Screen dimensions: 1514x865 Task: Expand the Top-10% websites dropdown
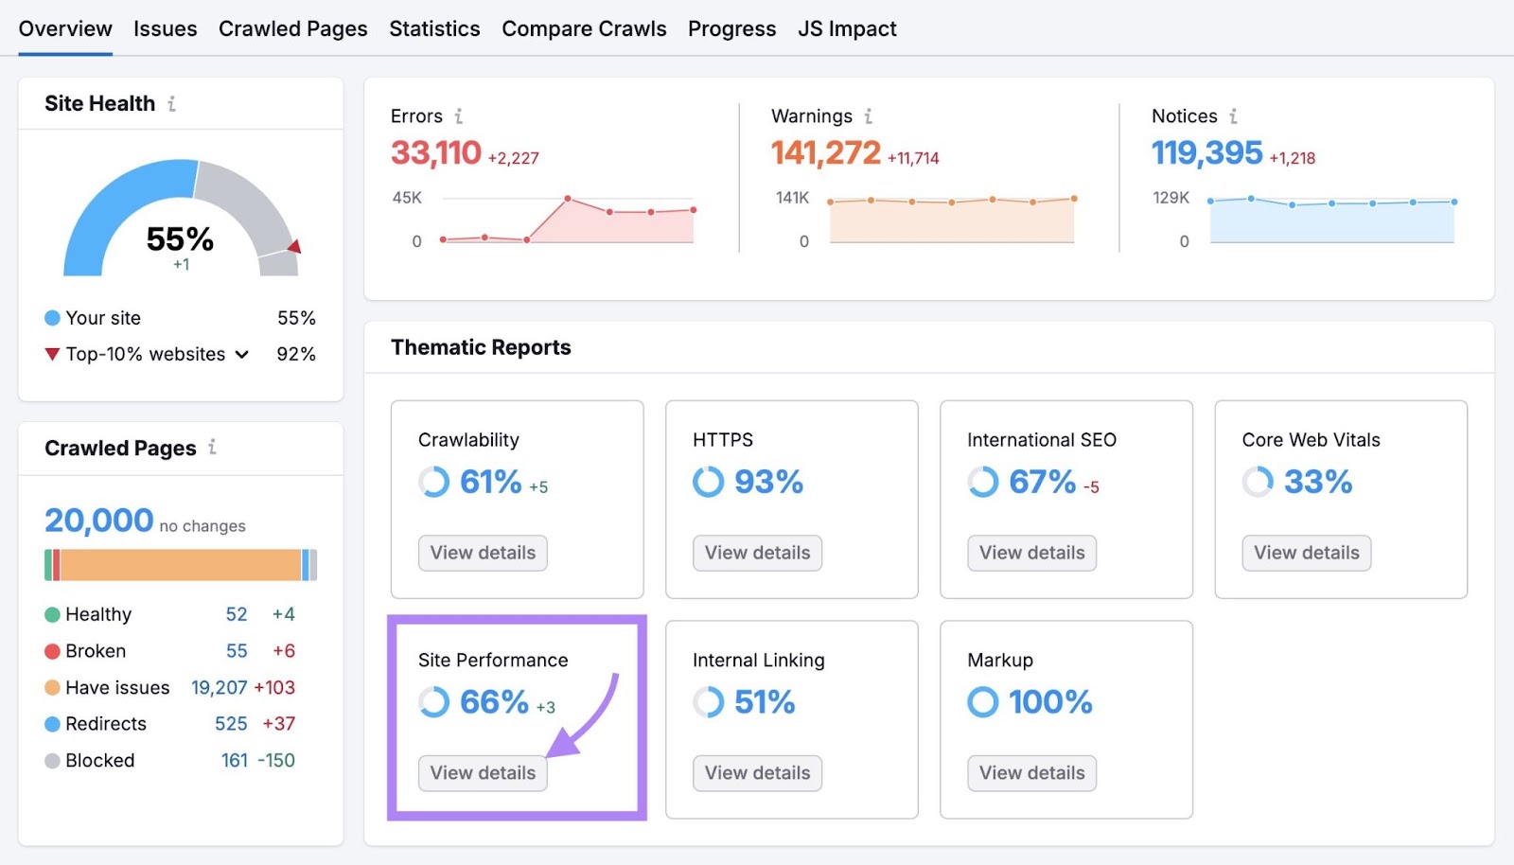(x=242, y=354)
